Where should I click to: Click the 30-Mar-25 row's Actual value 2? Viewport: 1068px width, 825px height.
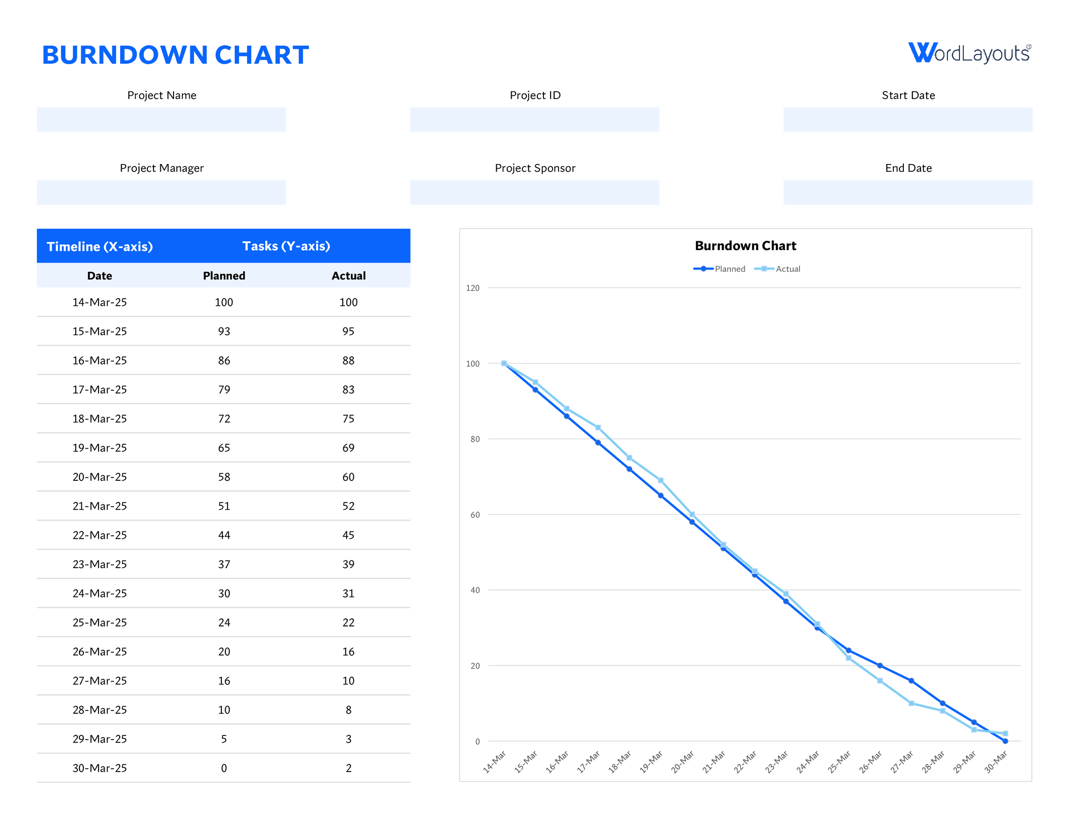348,768
